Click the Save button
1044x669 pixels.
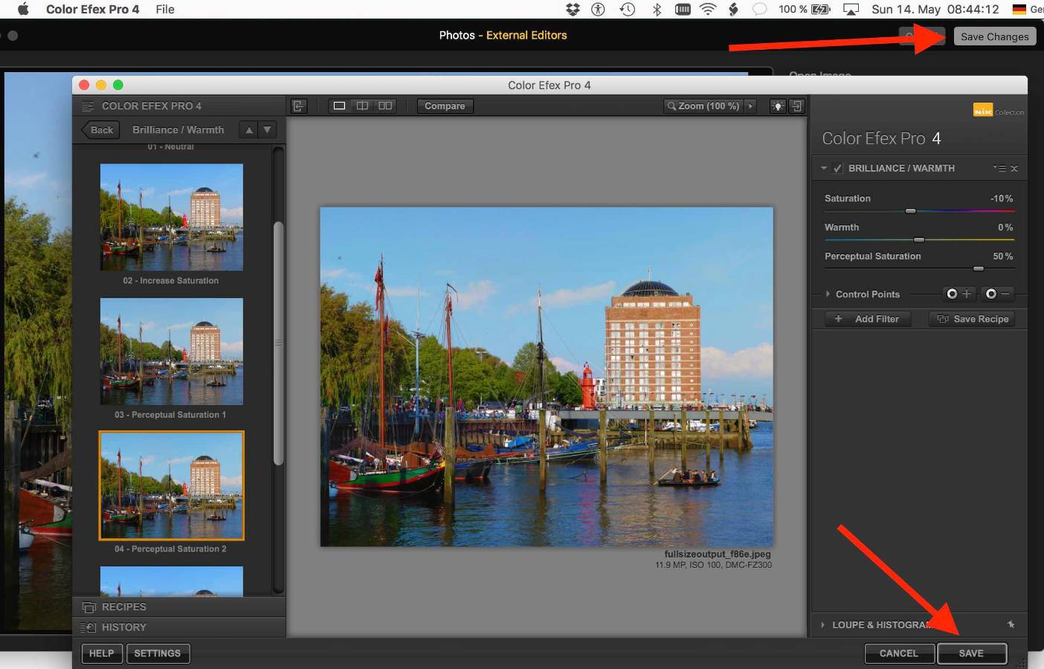pos(971,653)
